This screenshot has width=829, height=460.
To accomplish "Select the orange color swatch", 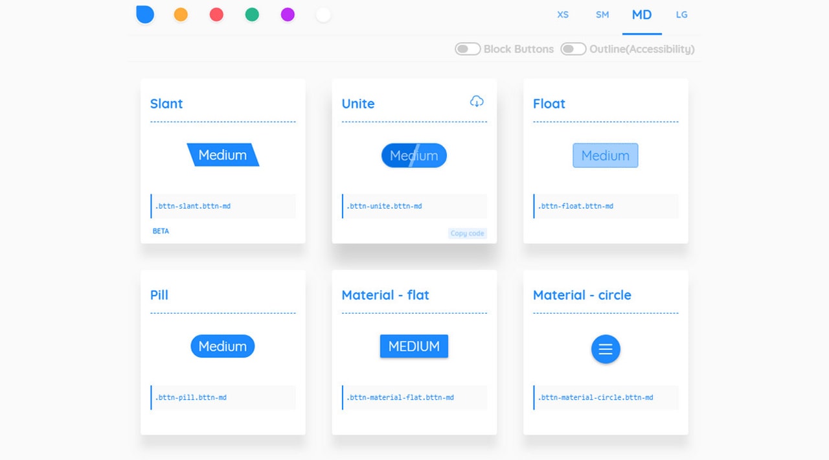I will [181, 15].
